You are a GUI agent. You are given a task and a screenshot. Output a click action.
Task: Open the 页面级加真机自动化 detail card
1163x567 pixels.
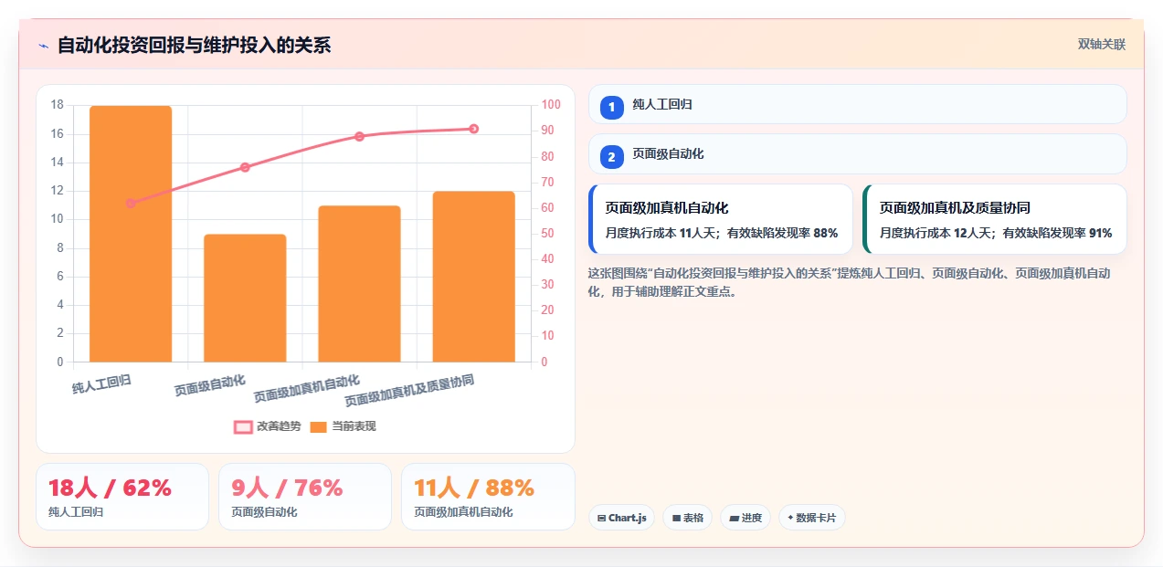pyautogui.click(x=721, y=219)
